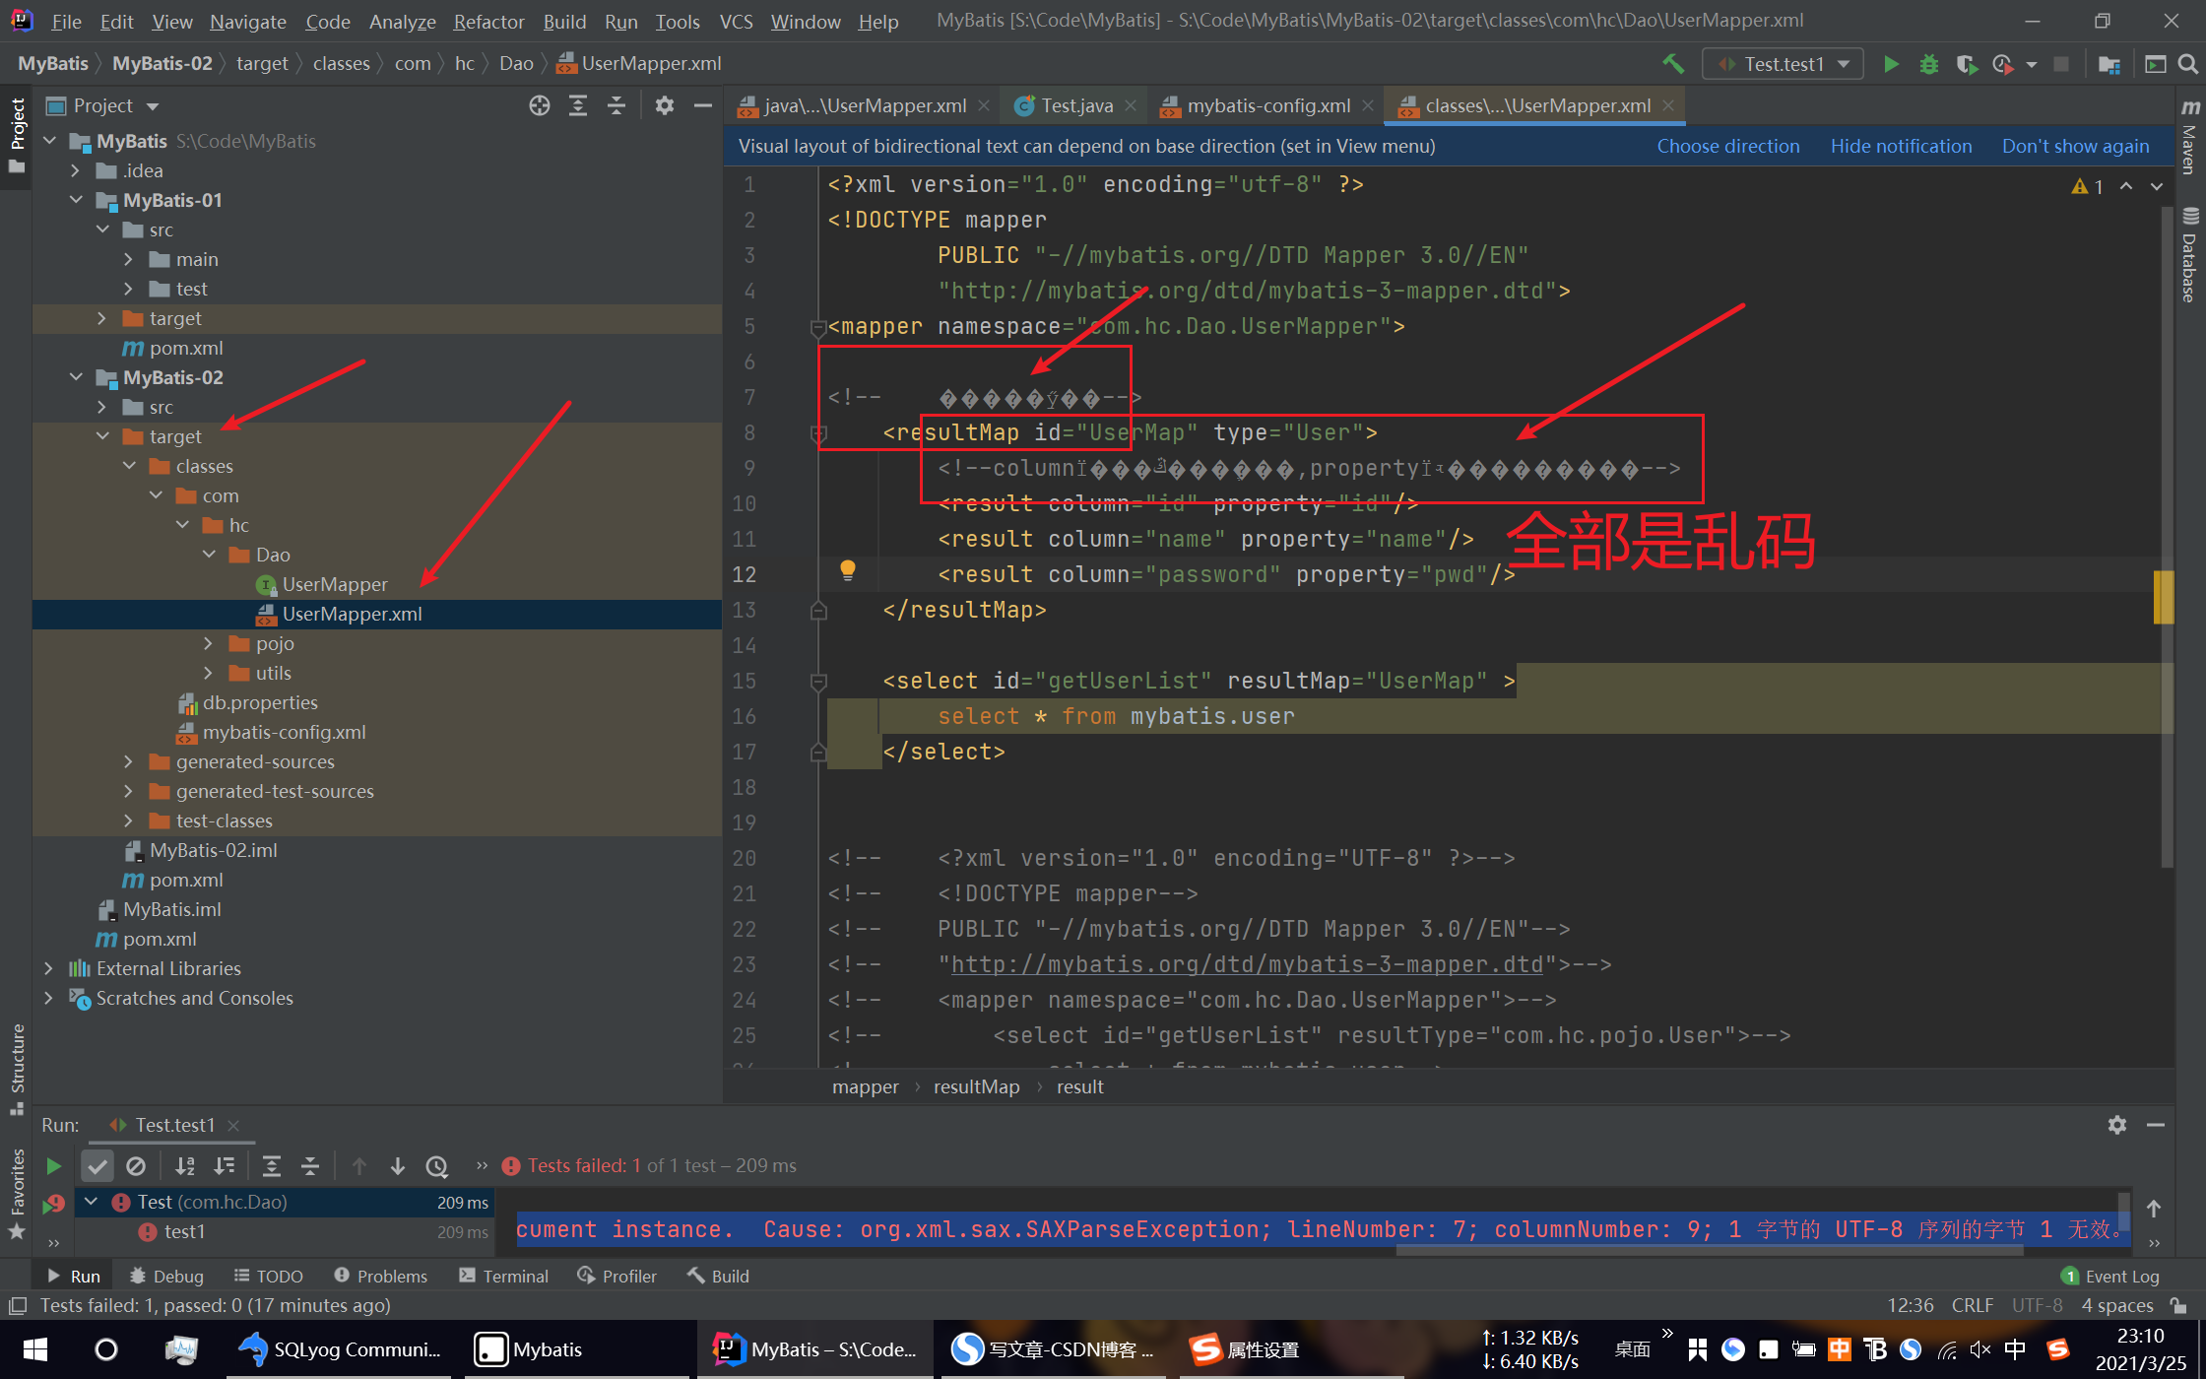Click the Build project hammer icon

click(1673, 64)
